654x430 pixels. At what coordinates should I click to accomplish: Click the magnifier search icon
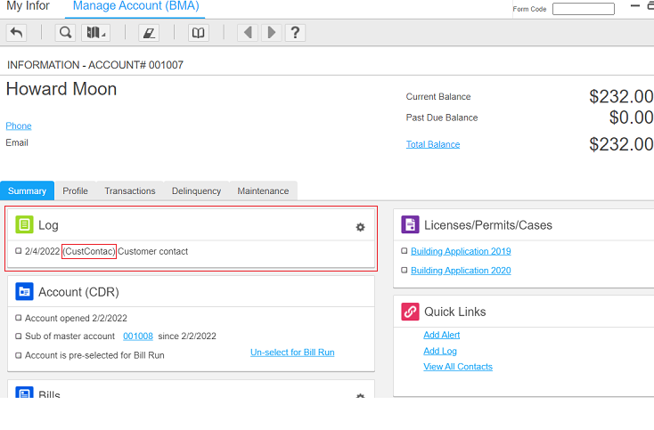(65, 33)
